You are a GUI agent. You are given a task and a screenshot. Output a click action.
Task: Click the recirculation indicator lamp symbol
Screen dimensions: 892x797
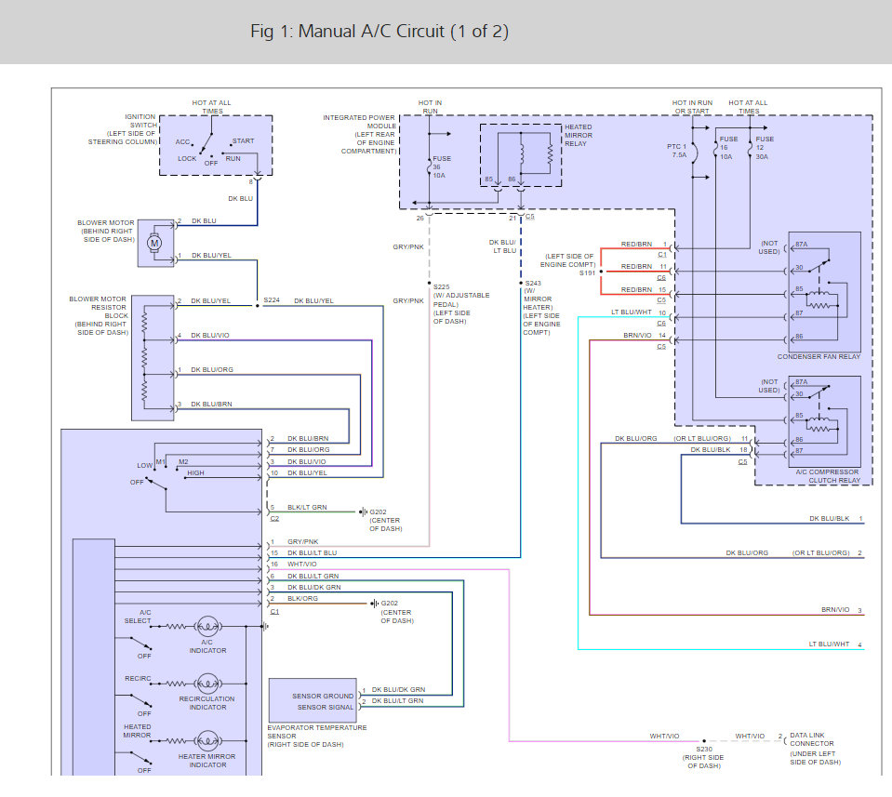207,684
